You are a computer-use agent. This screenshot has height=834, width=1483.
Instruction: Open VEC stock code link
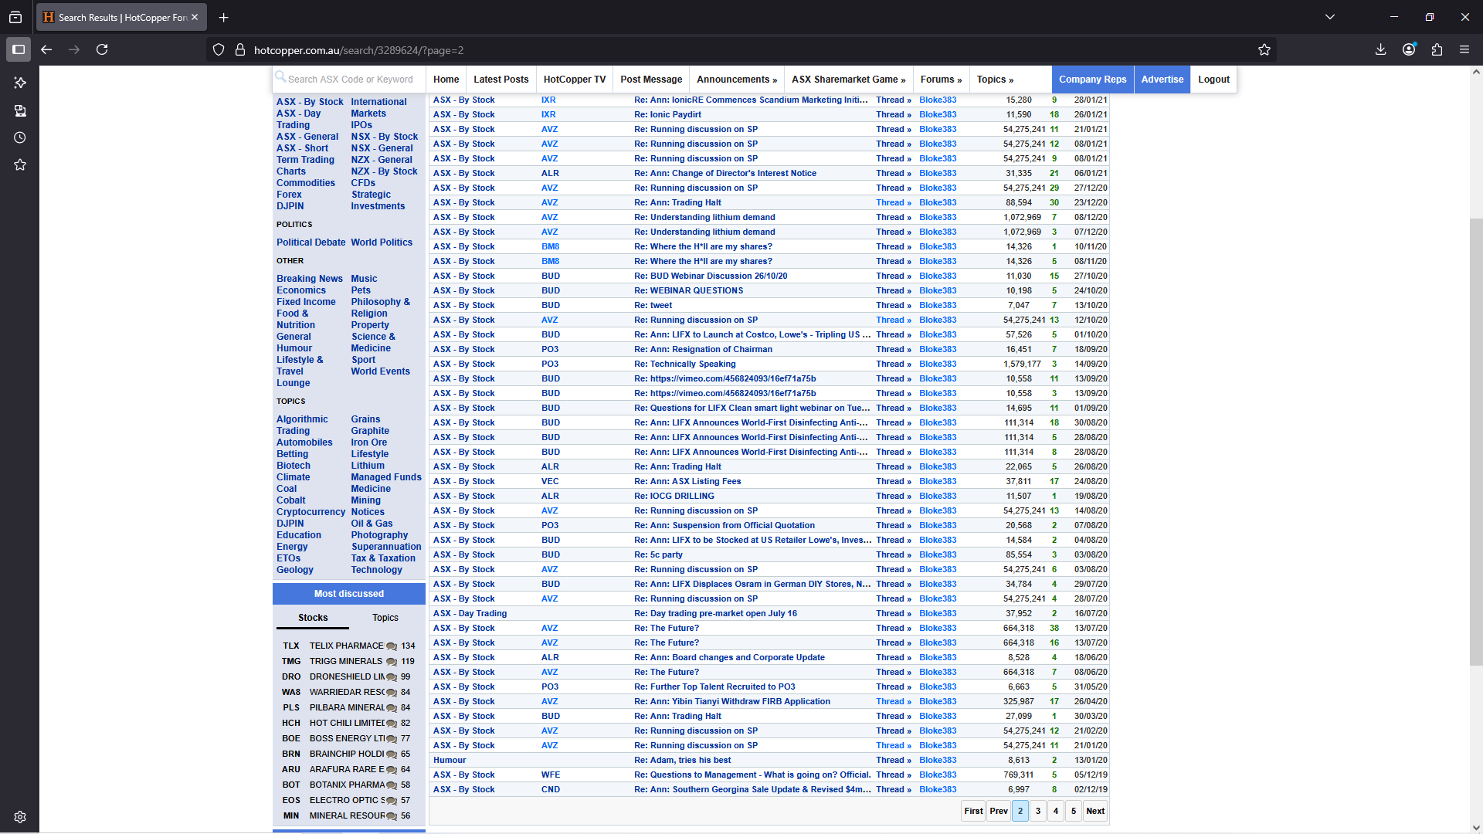pos(550,481)
